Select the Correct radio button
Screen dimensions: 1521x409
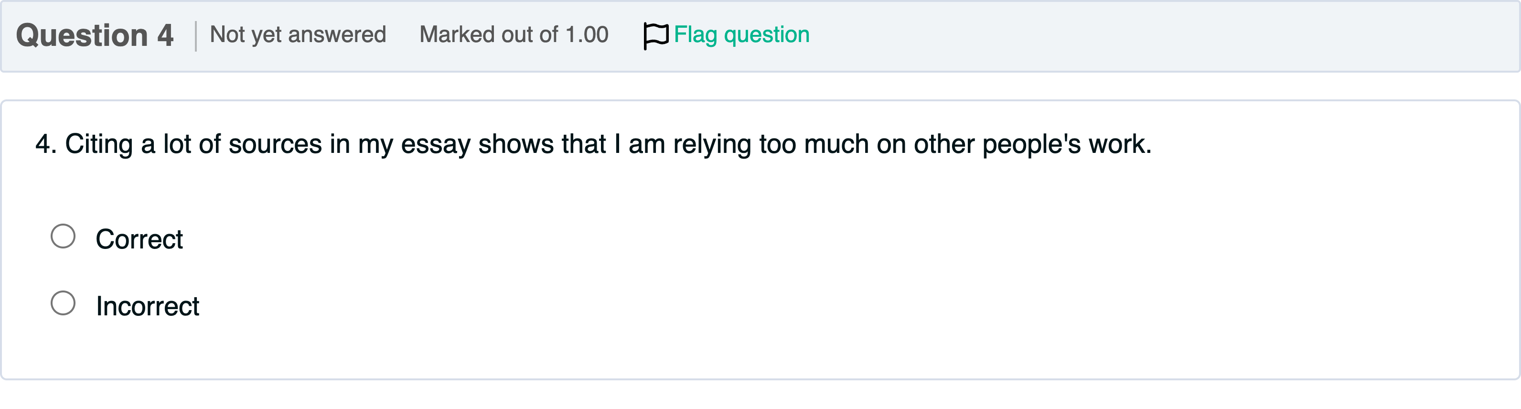(x=63, y=236)
